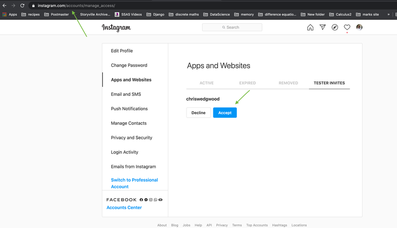The width and height of the screenshot is (397, 228).
Task: Accept the chriswedgwood tester invite
Action: (x=225, y=113)
